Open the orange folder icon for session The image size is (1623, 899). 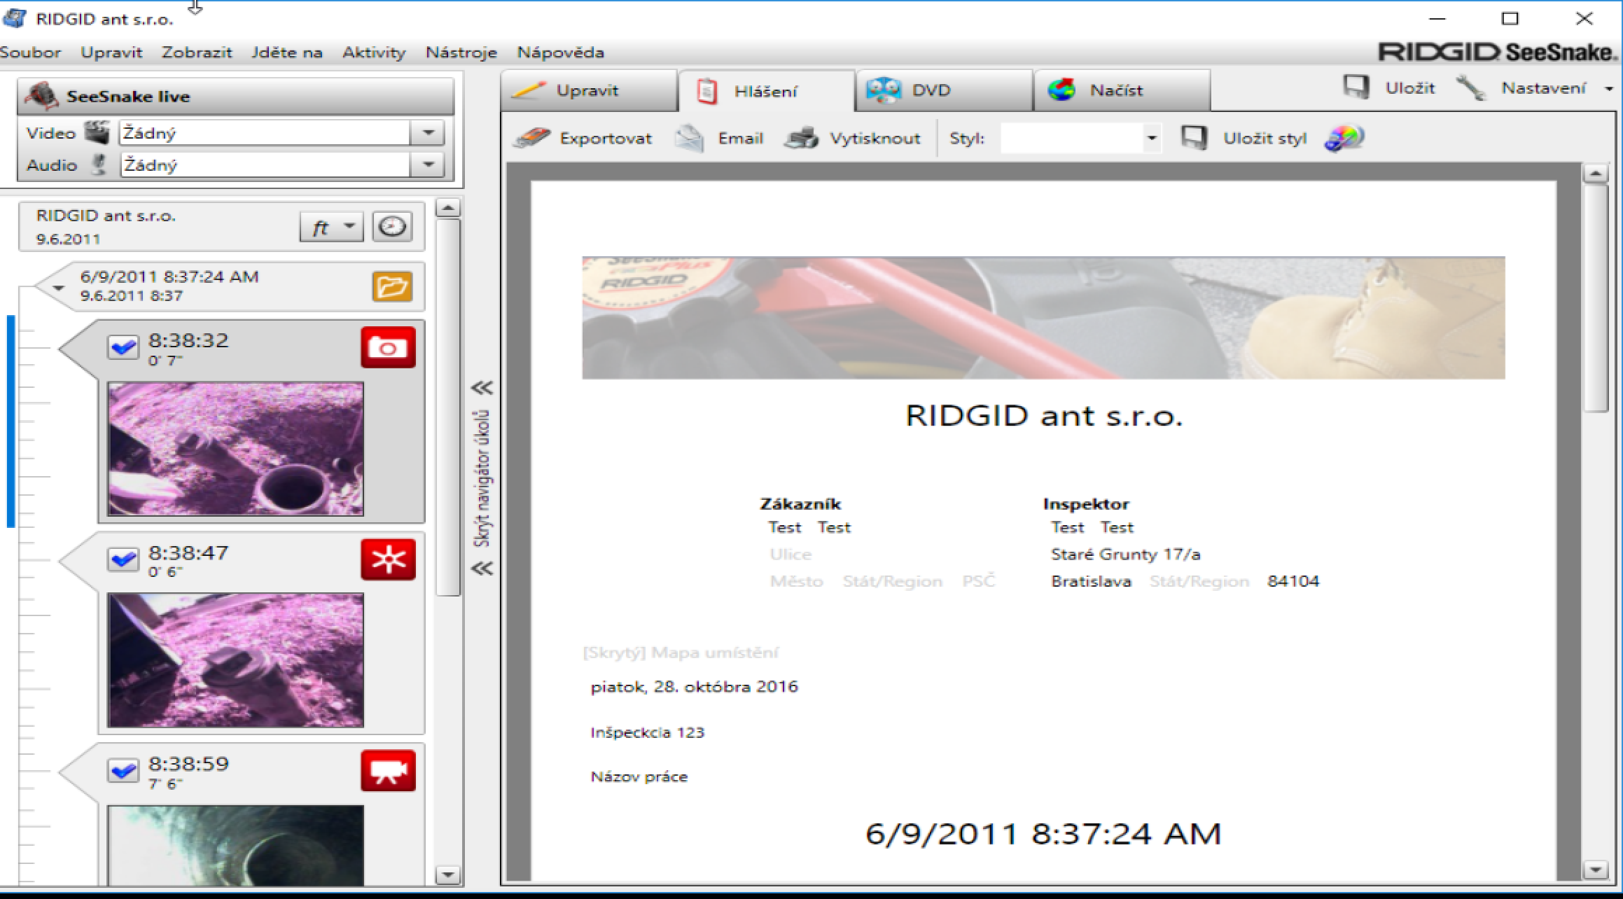point(392,286)
